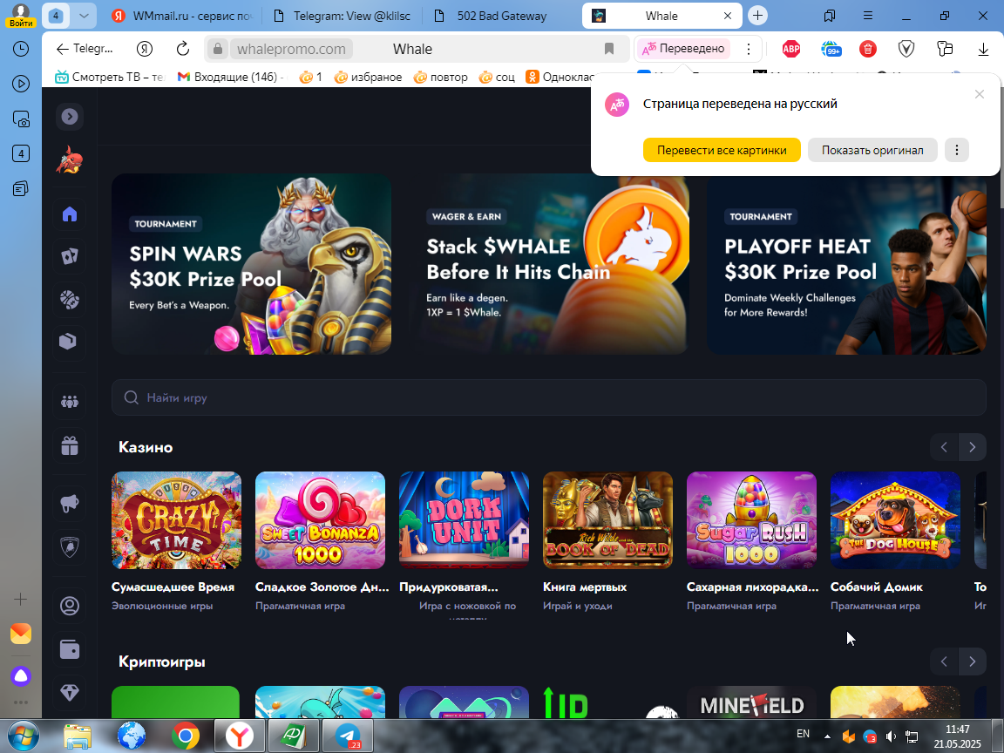This screenshot has height=753, width=1004.
Task: Open the red trash extension icon
Action: 868,49
